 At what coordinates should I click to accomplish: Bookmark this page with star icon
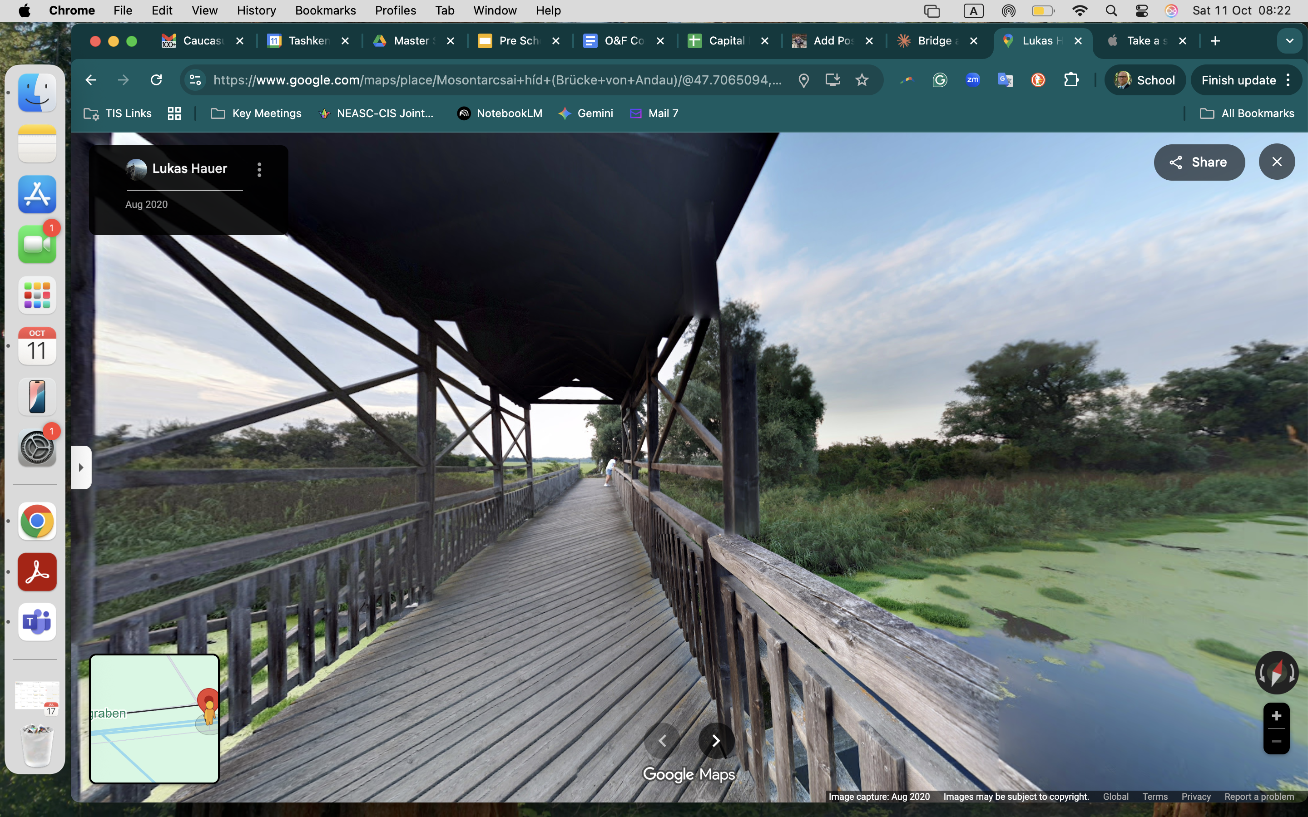pos(862,80)
